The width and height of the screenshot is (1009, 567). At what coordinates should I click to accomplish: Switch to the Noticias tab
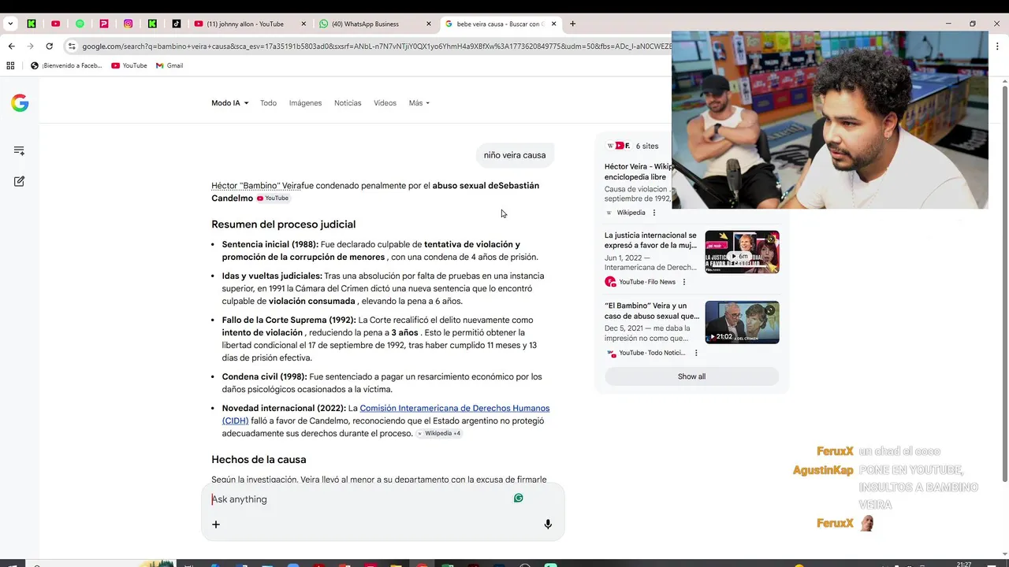(x=348, y=103)
